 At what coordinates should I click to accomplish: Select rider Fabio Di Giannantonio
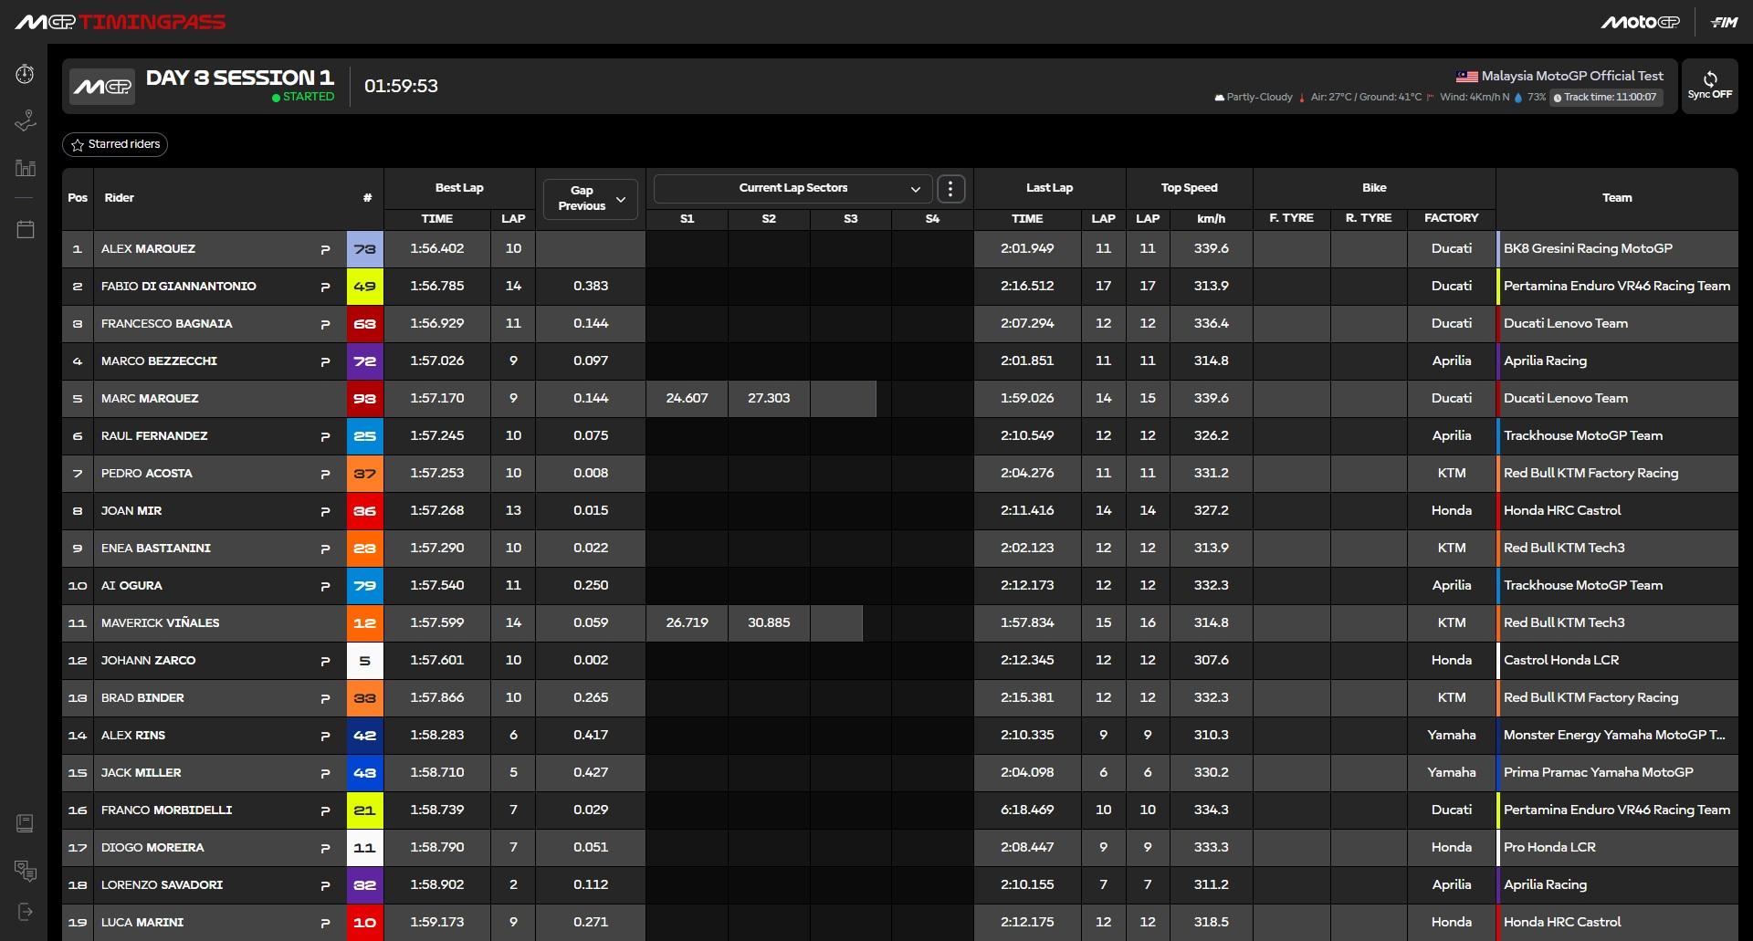179,287
